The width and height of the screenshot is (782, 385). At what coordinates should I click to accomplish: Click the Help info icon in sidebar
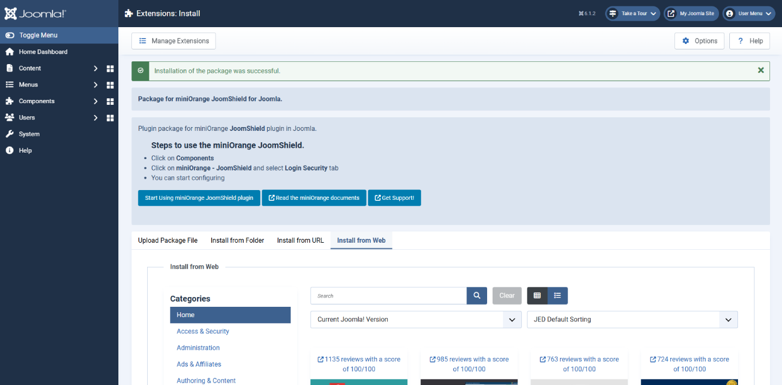(x=9, y=150)
